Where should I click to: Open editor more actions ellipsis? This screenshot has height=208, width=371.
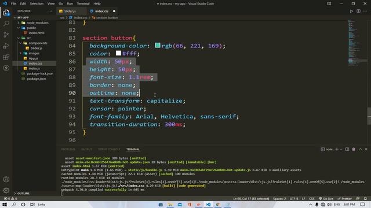(365, 11)
